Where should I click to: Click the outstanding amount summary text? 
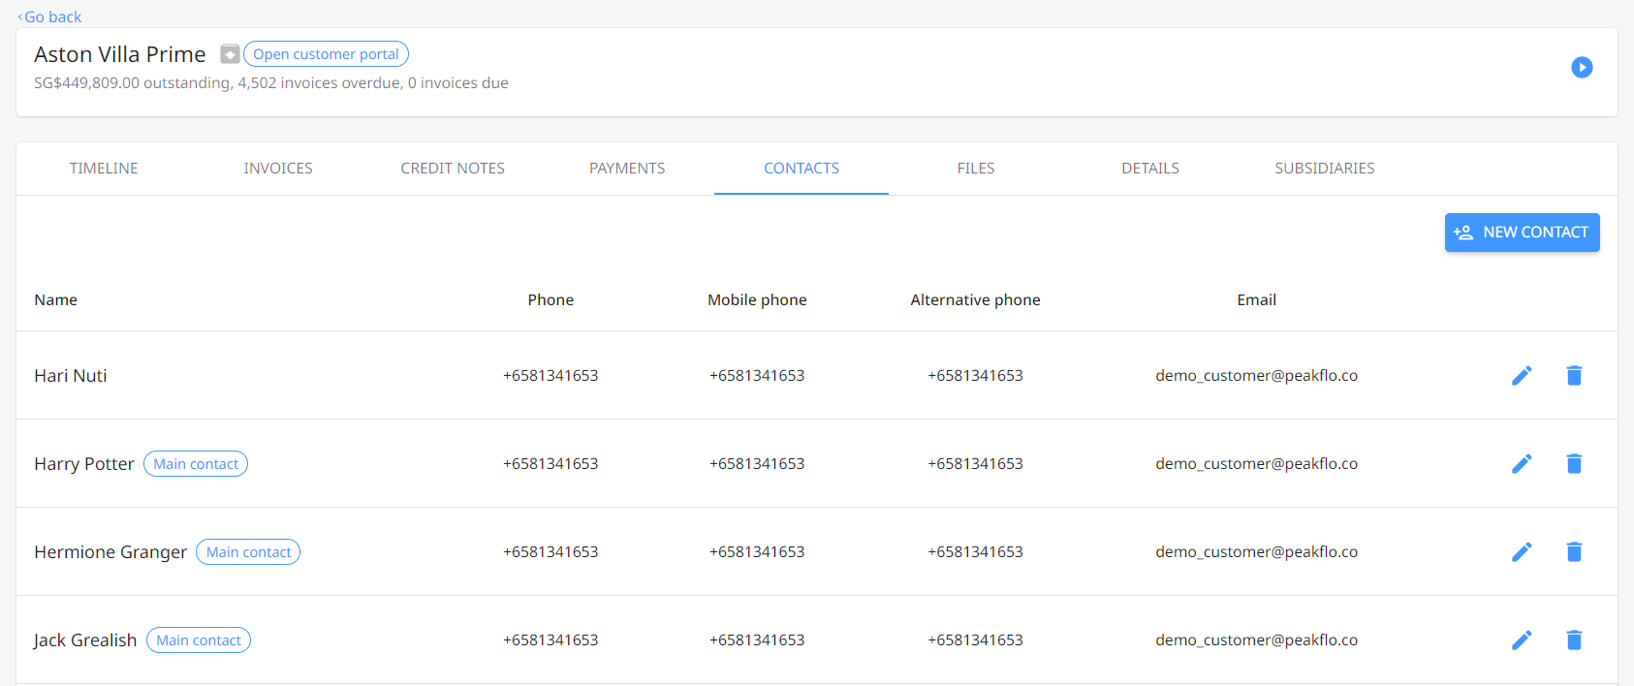click(271, 83)
